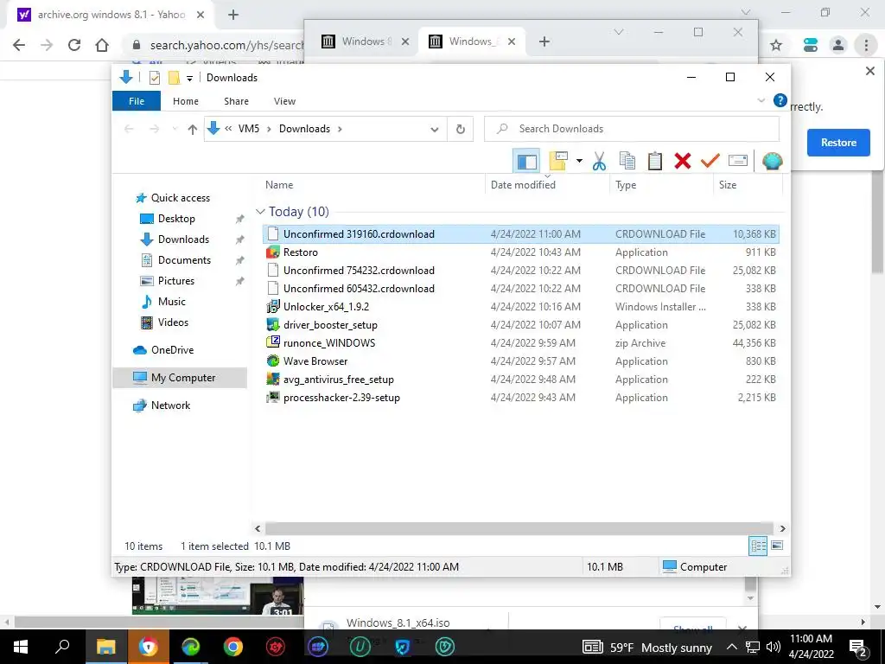885x664 pixels.
Task: Sort by the Type column header
Action: click(x=626, y=185)
